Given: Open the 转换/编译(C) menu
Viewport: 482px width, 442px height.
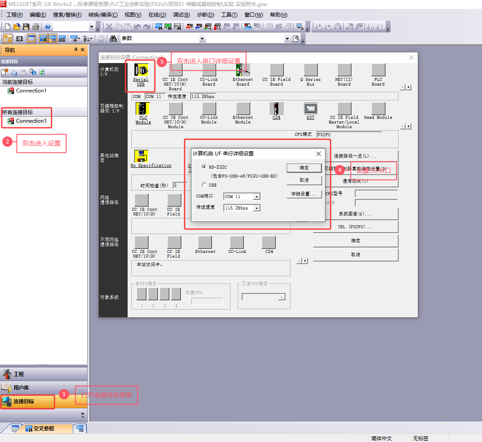Looking at the screenshot, I should coord(103,15).
